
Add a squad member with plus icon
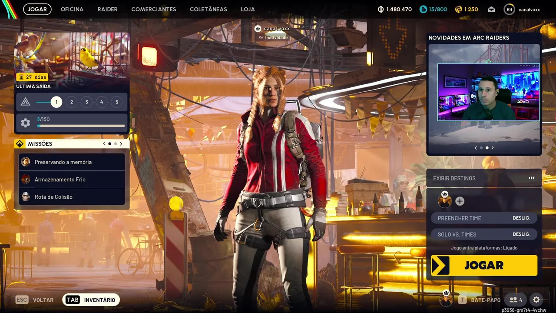[x=460, y=201]
